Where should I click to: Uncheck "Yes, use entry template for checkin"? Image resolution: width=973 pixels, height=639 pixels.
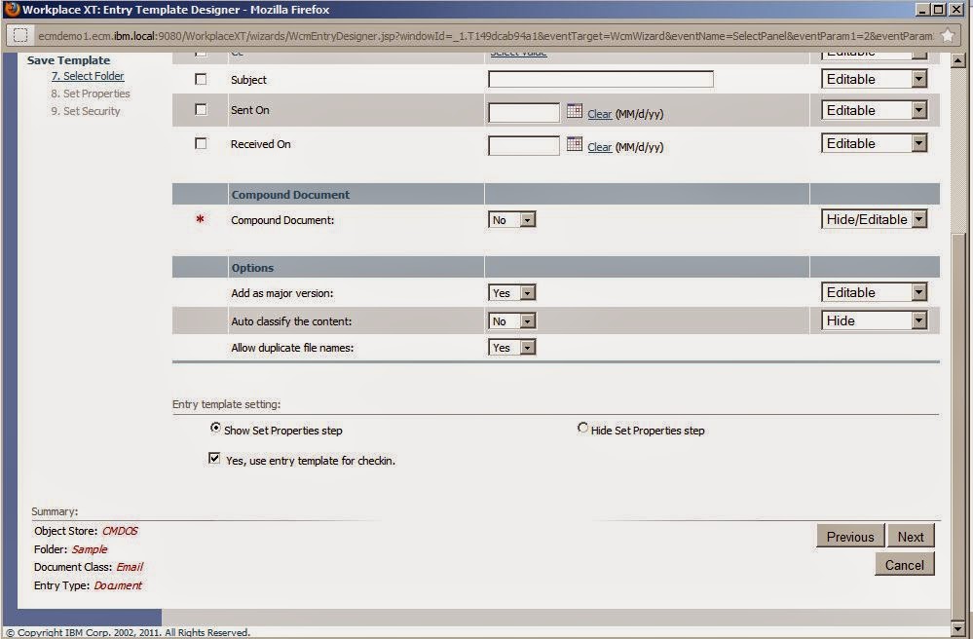coord(214,459)
